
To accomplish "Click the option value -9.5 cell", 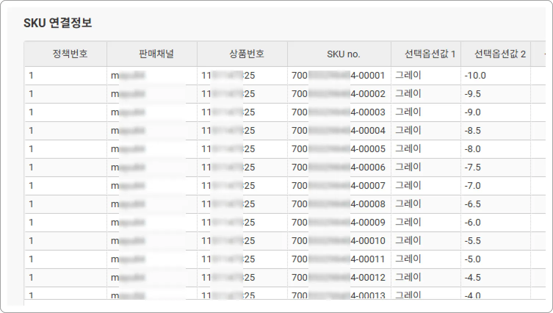I will (x=496, y=94).
